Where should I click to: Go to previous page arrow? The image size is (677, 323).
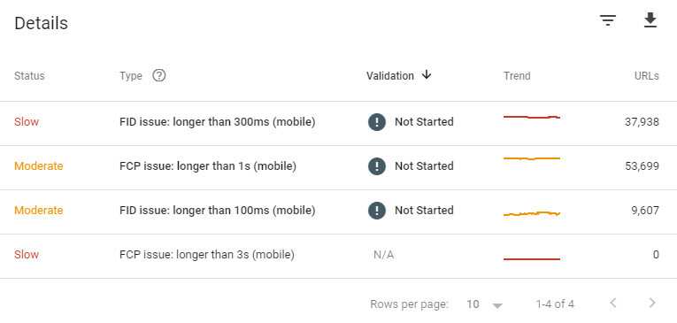coord(612,304)
